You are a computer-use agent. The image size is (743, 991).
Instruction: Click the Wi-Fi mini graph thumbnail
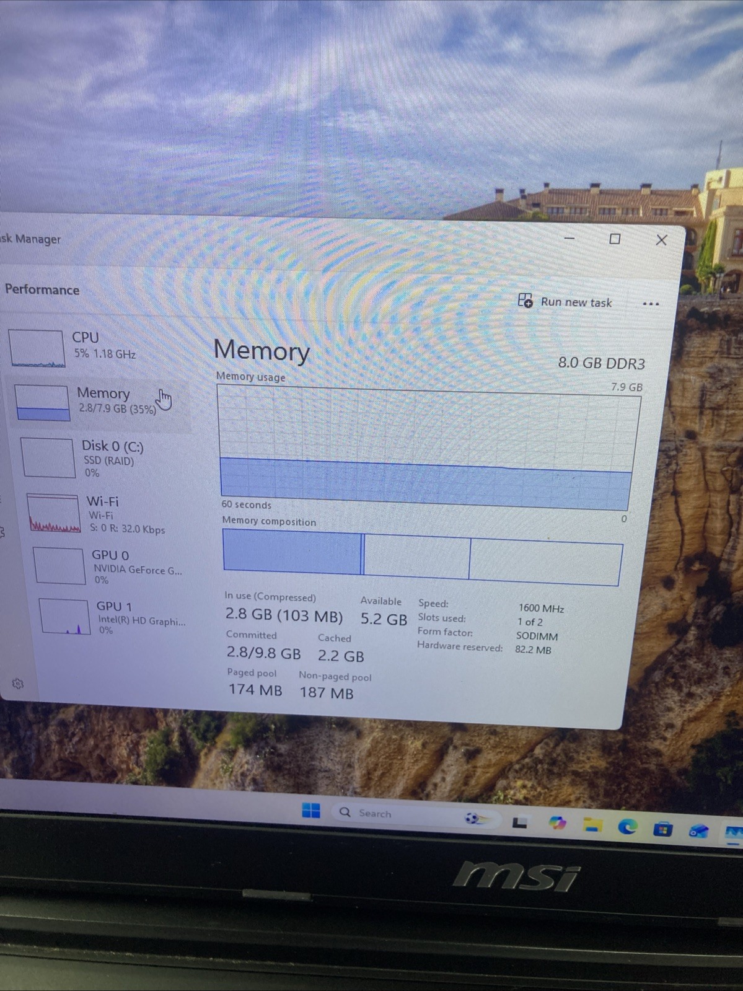(x=54, y=513)
